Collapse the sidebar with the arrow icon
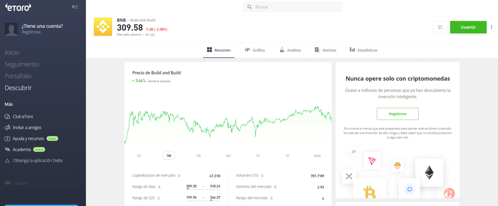The height and width of the screenshot is (206, 498). 75,7
